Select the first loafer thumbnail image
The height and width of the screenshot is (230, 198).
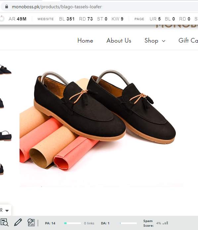6,69
